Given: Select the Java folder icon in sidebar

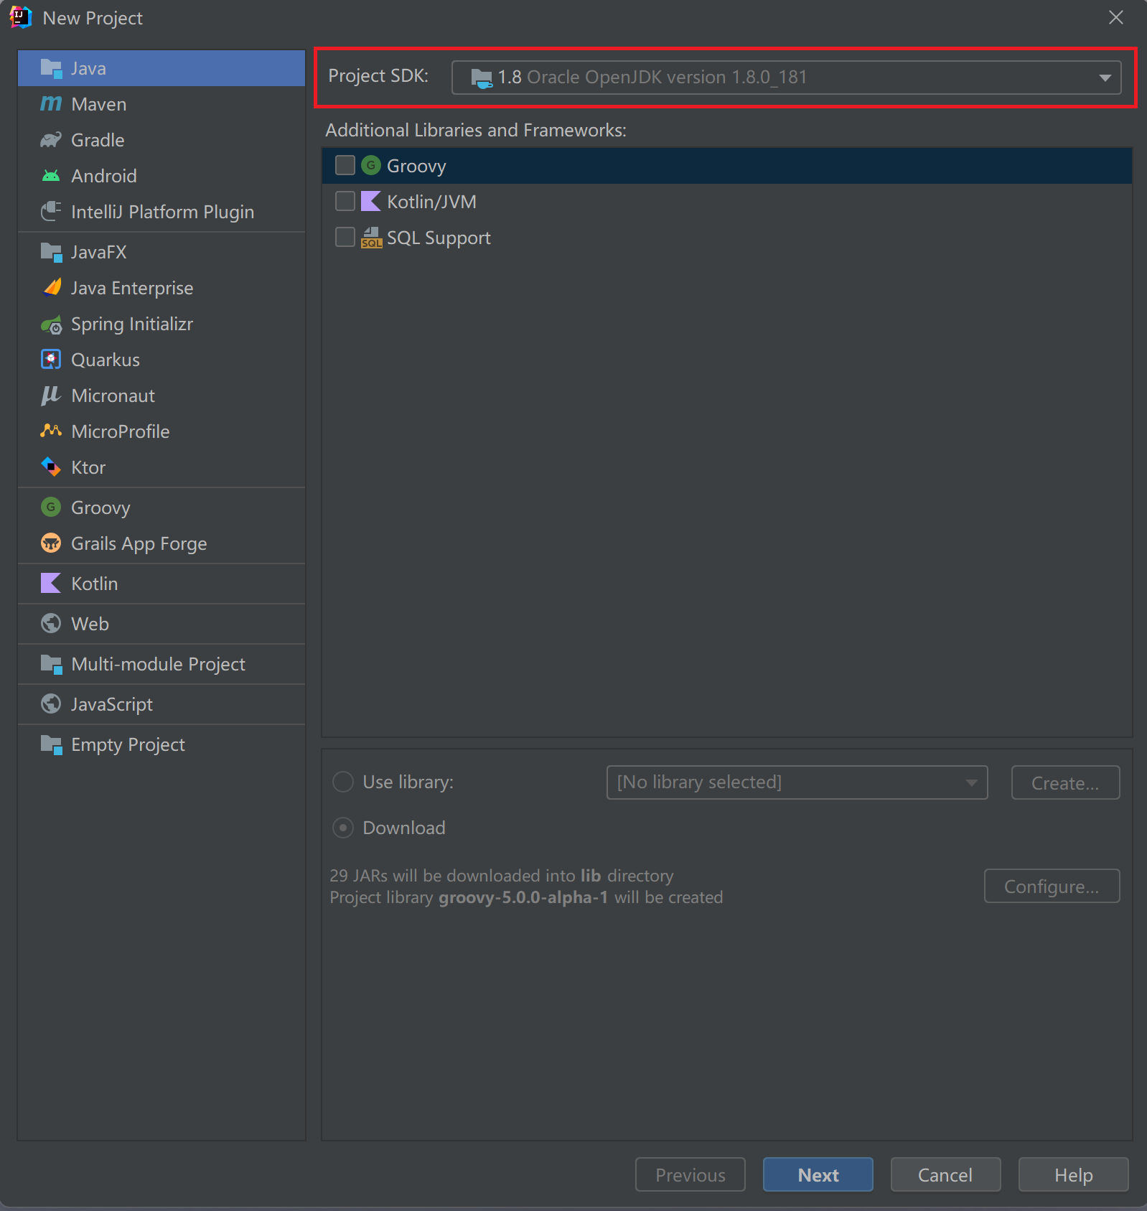Looking at the screenshot, I should pyautogui.click(x=51, y=68).
